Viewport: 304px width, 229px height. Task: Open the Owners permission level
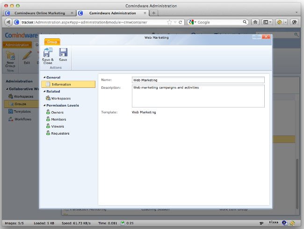[57, 112]
